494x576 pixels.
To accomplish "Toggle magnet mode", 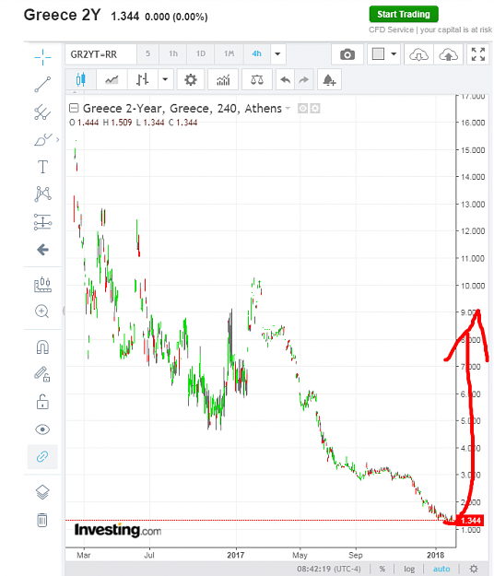I will [x=42, y=347].
